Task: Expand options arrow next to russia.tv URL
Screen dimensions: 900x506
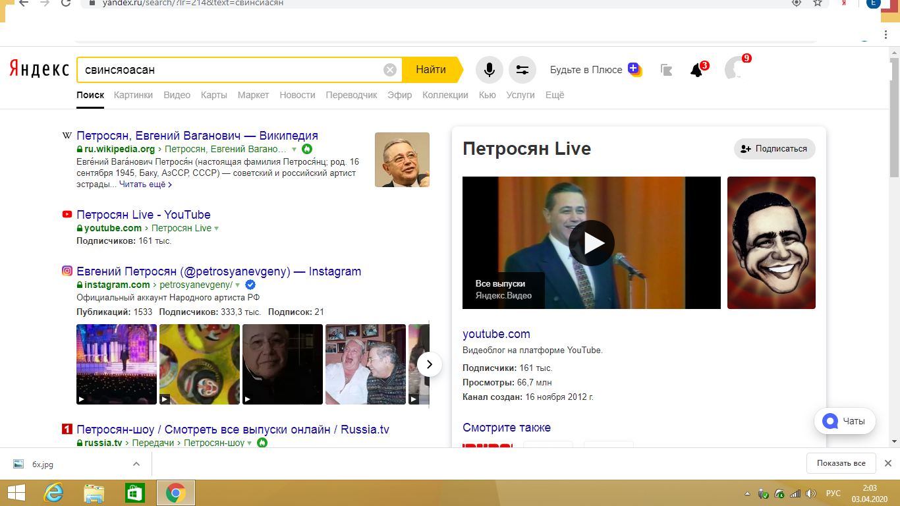Action: tap(249, 443)
